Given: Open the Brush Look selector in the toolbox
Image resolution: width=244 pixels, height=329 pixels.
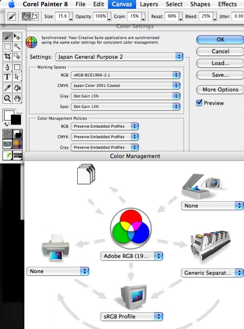Looking at the screenshot, I should click(18, 155).
